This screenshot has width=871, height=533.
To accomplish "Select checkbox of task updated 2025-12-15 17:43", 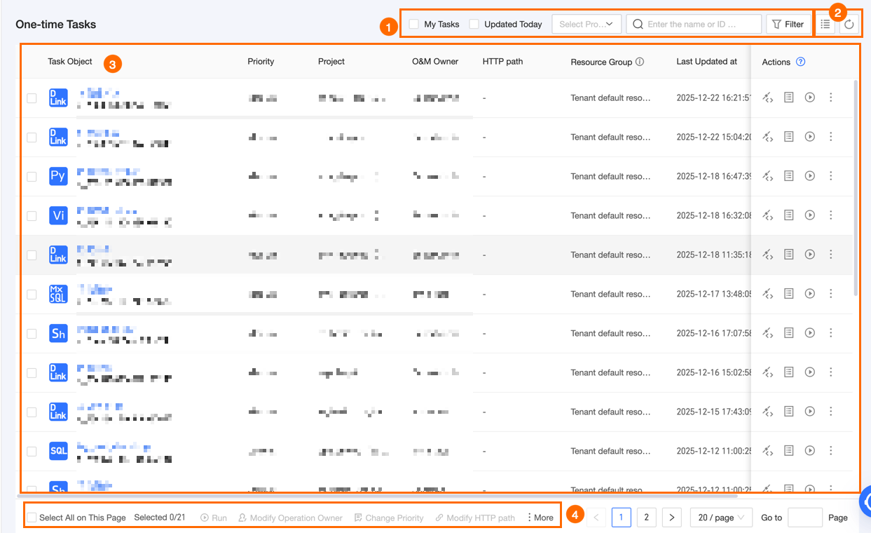I will point(32,412).
